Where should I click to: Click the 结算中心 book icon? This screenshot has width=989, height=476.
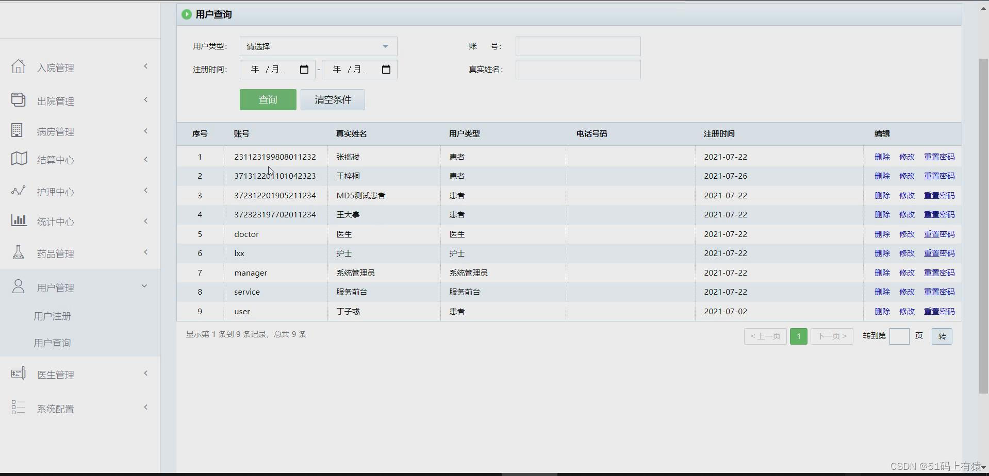tap(19, 159)
